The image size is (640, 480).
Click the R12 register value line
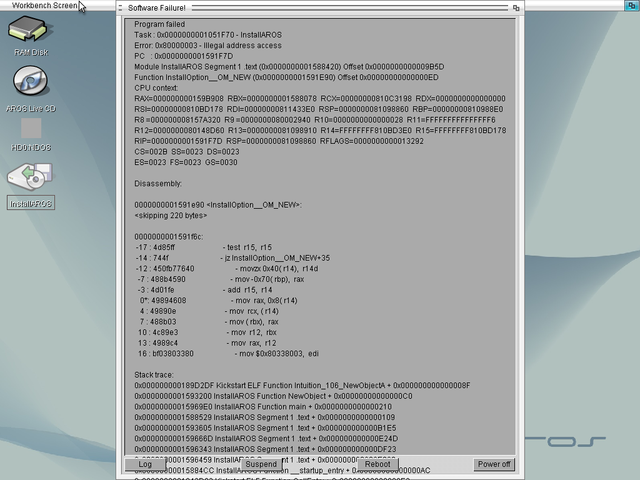pyautogui.click(x=320, y=130)
